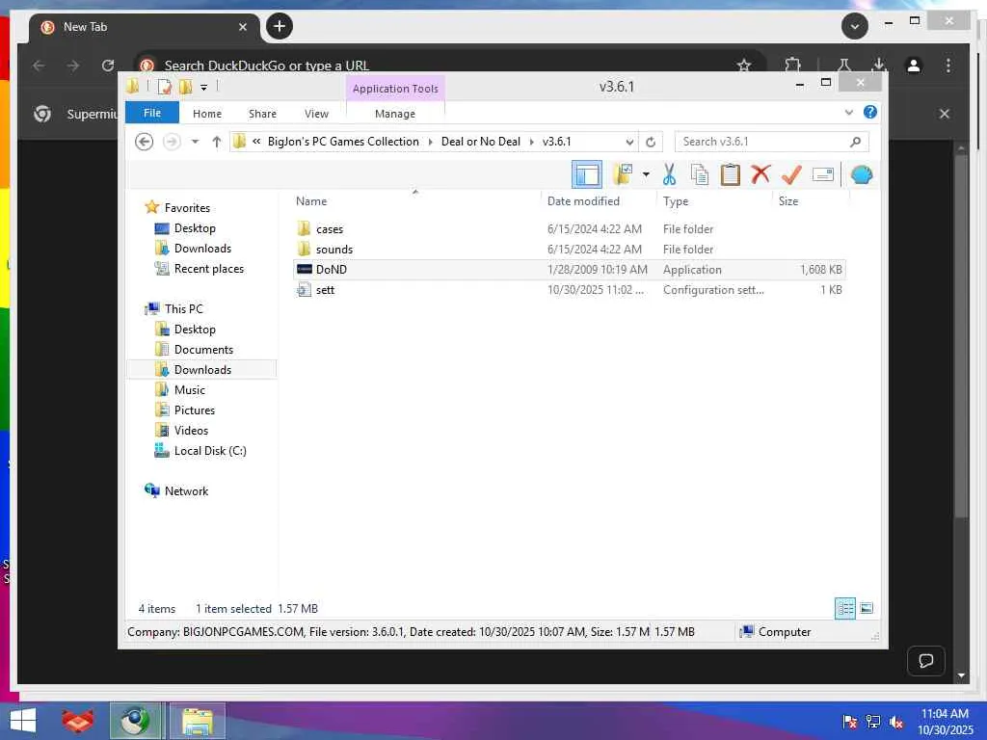
Task: Select Desktop under Favorites
Action: point(195,227)
